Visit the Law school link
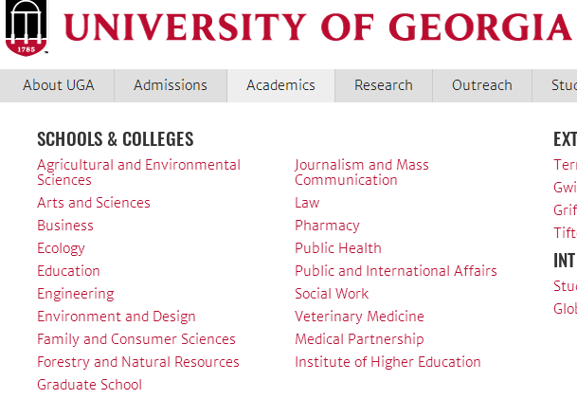This screenshot has width=577, height=399. coord(307,203)
